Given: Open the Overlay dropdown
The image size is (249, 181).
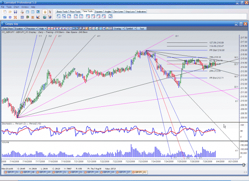Looking at the screenshot, I should click(x=118, y=29).
